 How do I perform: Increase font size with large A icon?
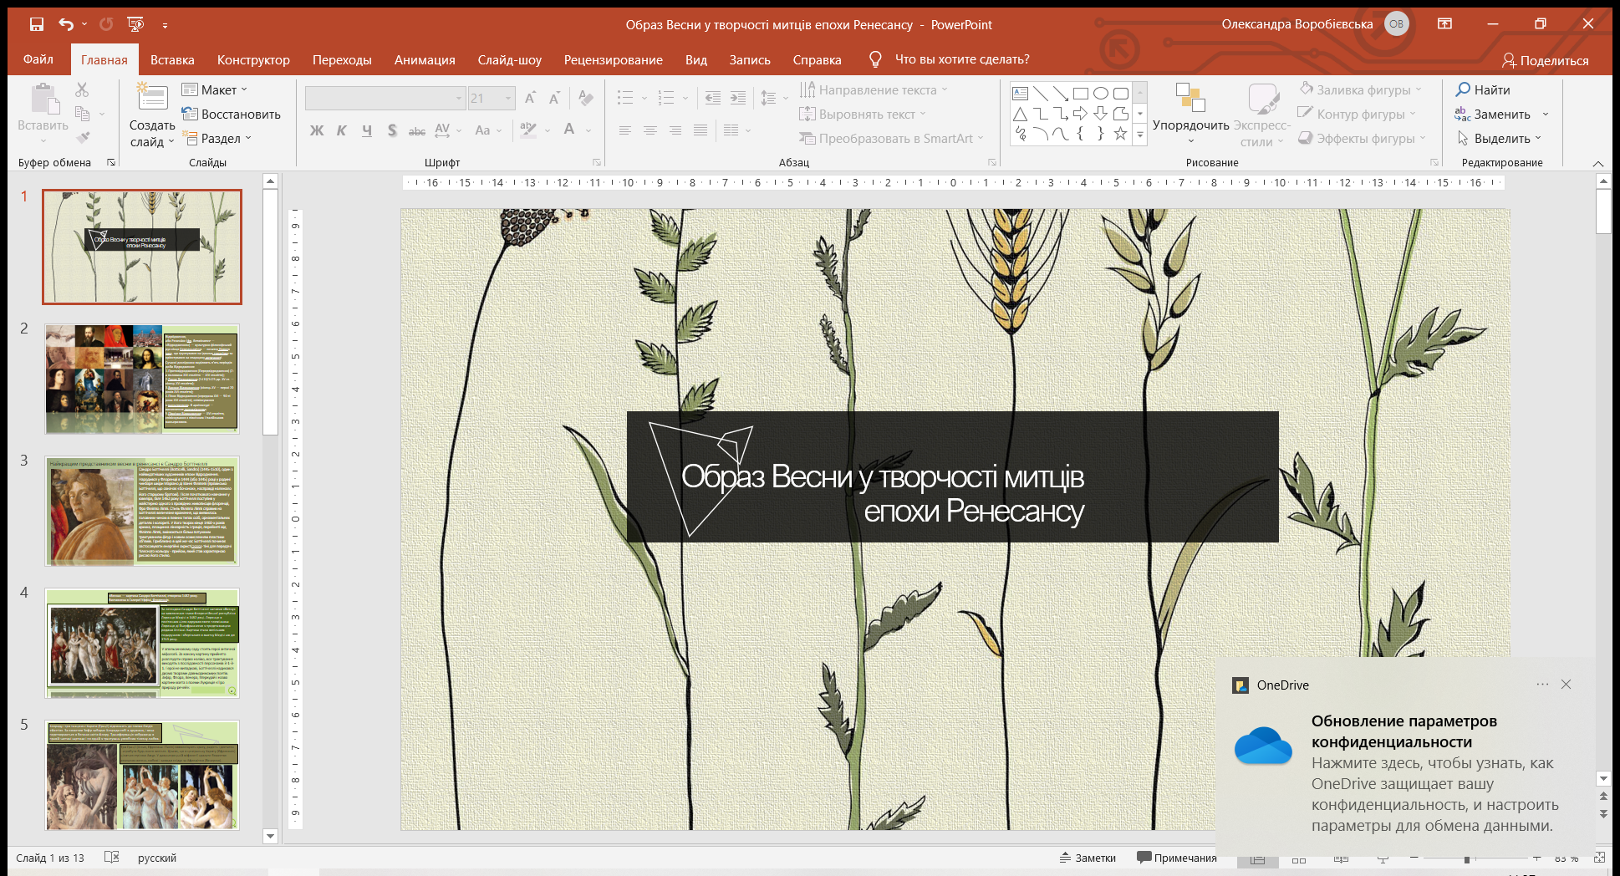pos(530,99)
